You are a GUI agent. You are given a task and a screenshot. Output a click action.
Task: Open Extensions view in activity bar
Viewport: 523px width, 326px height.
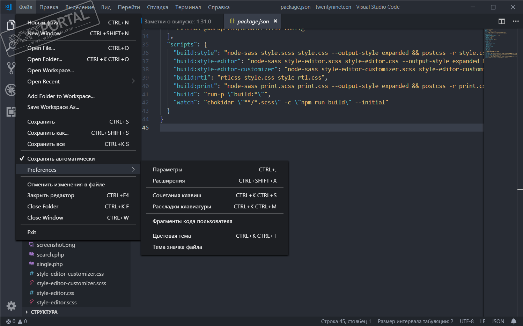[11, 112]
